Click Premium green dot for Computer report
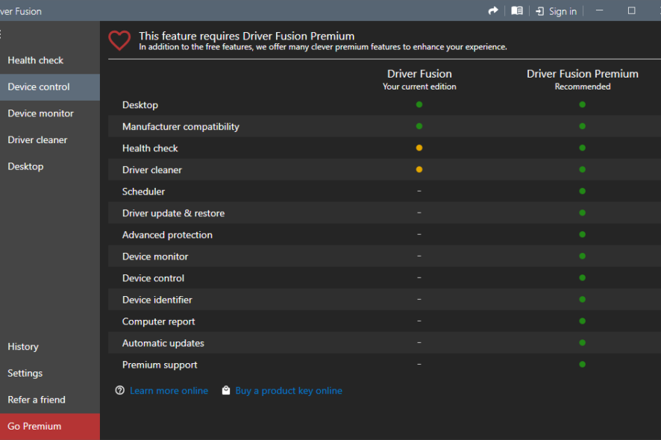The image size is (661, 440). coord(582,321)
